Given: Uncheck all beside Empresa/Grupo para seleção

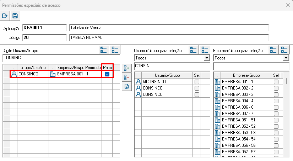Looking at the screenshot, I should click(x=284, y=50).
